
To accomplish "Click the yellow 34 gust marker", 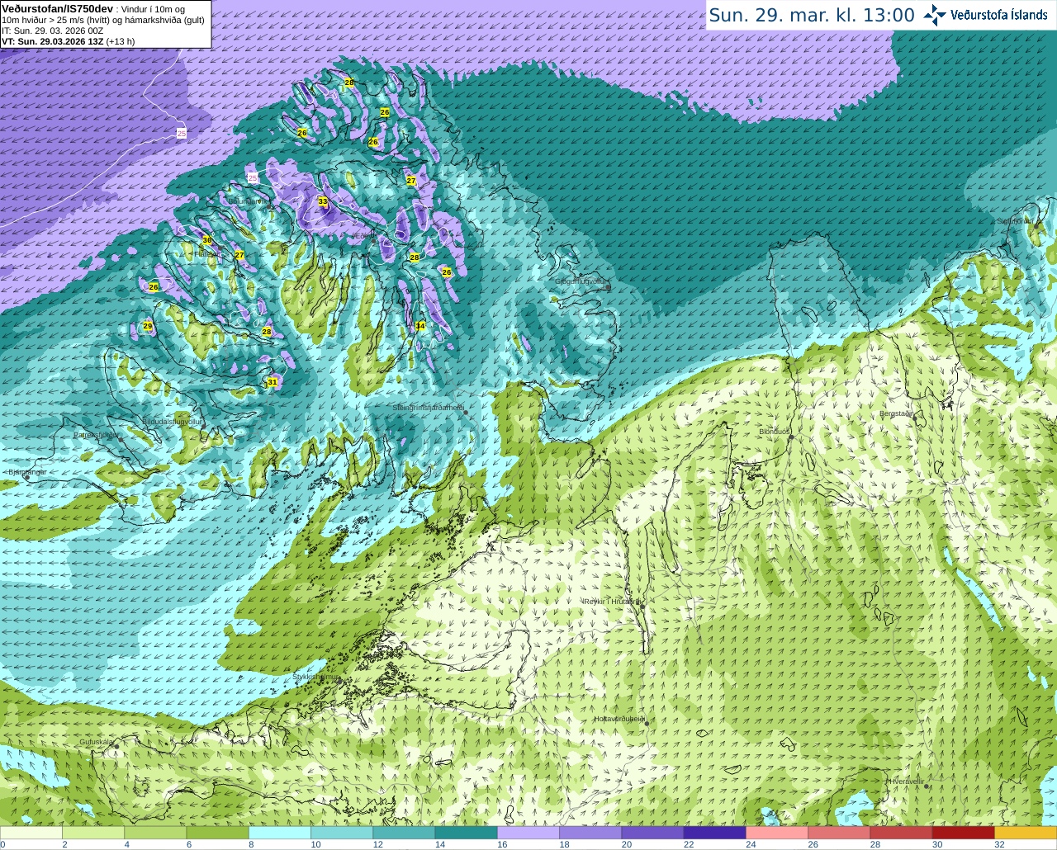I will (x=420, y=326).
